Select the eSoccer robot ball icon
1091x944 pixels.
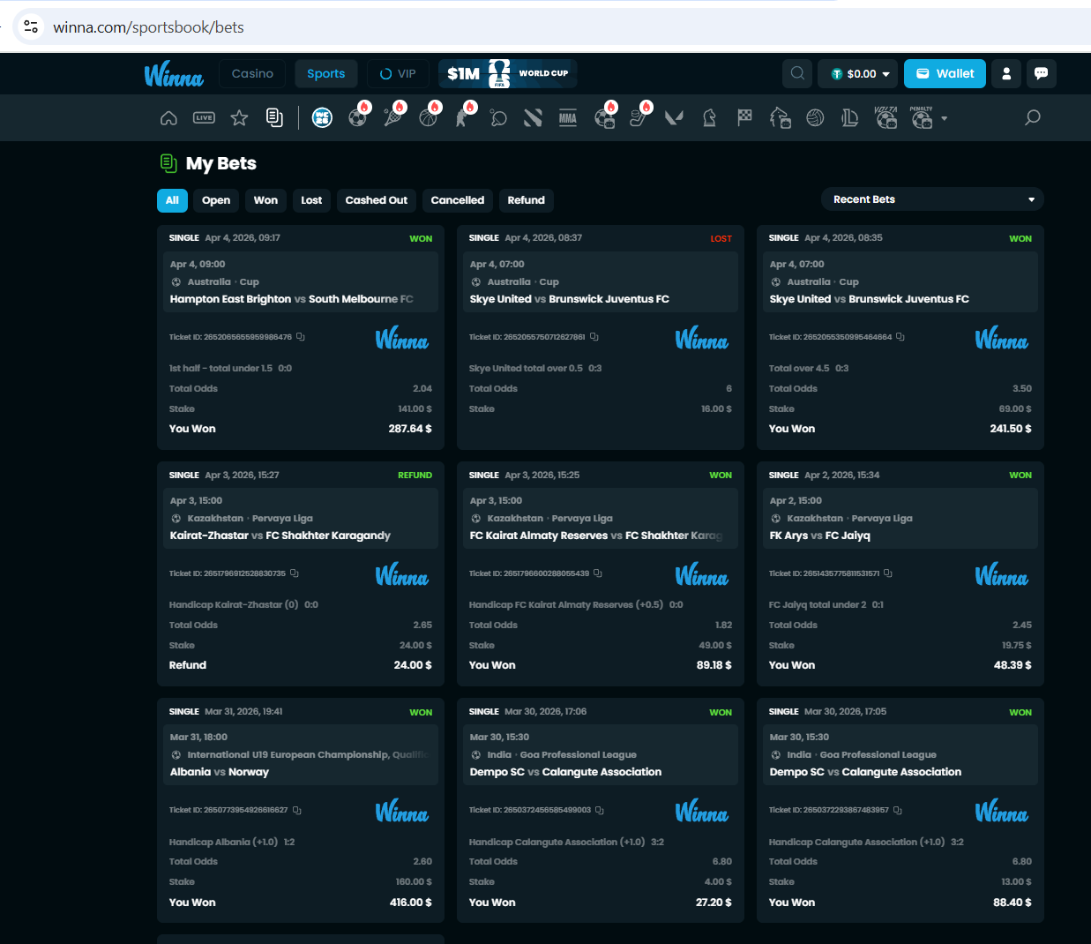click(604, 118)
